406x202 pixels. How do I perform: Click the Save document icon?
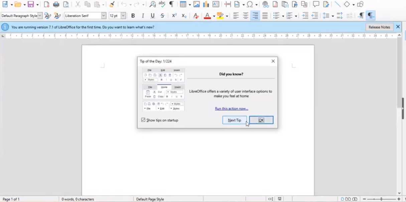[x=31, y=4]
